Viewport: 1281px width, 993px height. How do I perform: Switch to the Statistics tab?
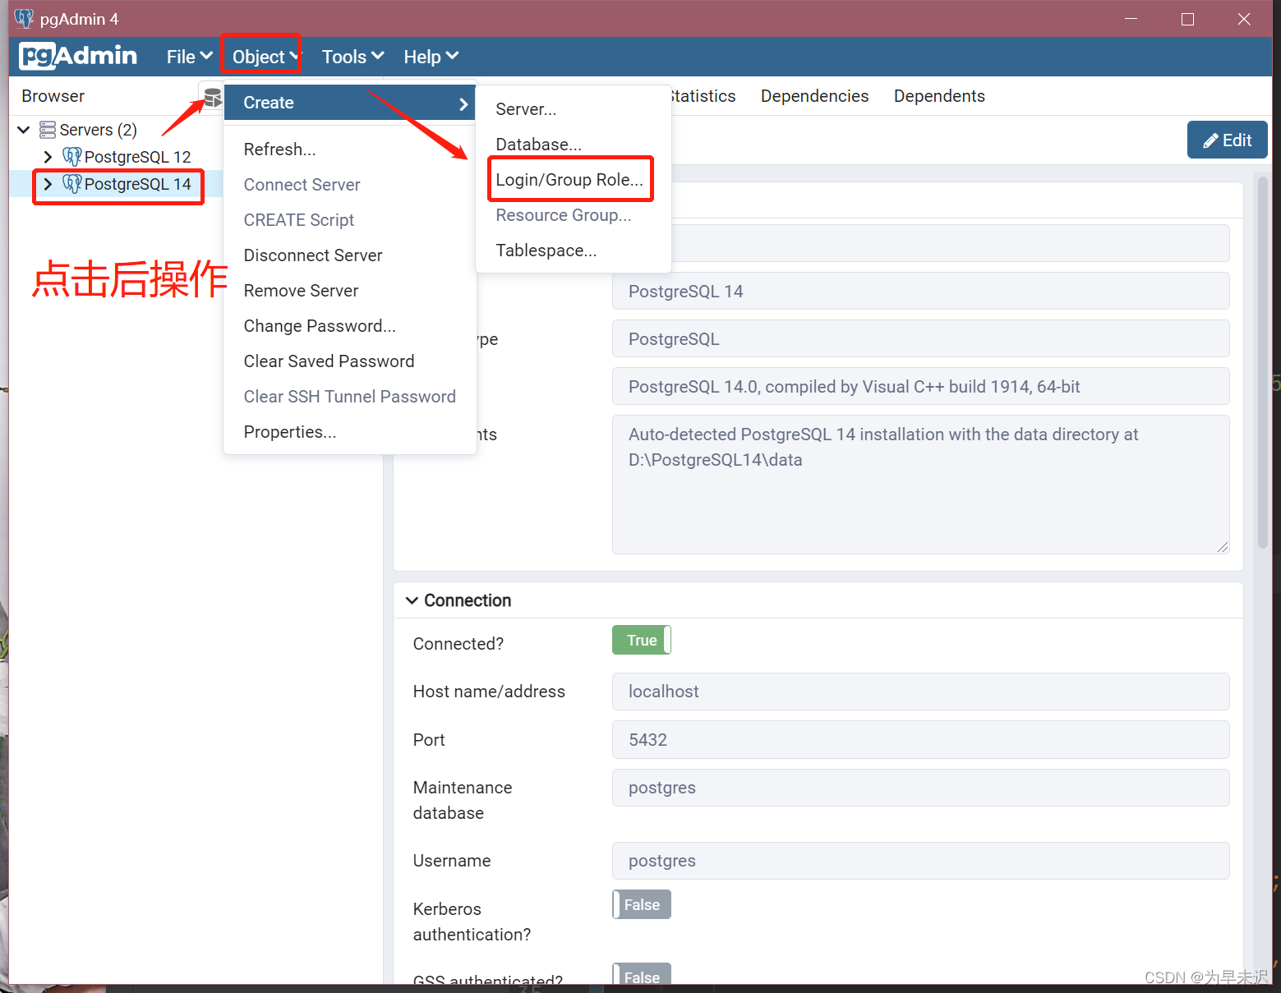(x=703, y=96)
